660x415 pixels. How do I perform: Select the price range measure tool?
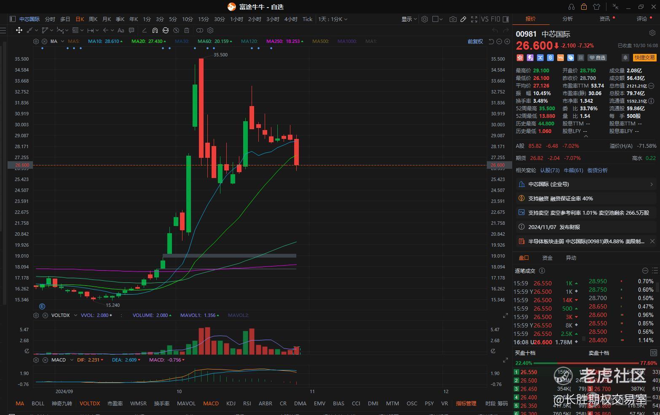click(90, 30)
